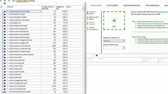Screen dimensions: 168x94
Task: Tick checkbox for 'what is carb food'
Action: point(3,78)
